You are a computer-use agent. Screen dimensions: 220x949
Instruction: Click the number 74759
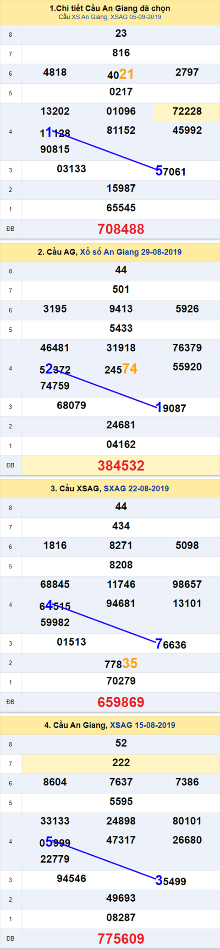(x=55, y=386)
